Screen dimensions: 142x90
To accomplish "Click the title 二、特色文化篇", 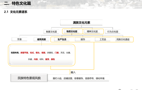I will (17, 3).
